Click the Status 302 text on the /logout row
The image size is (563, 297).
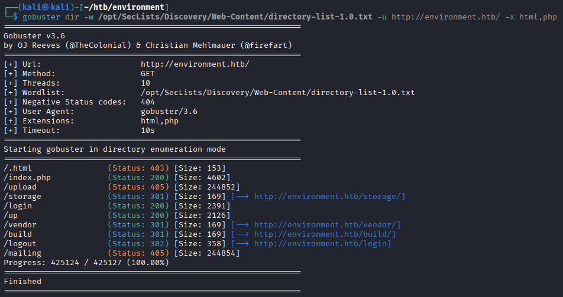pos(138,244)
